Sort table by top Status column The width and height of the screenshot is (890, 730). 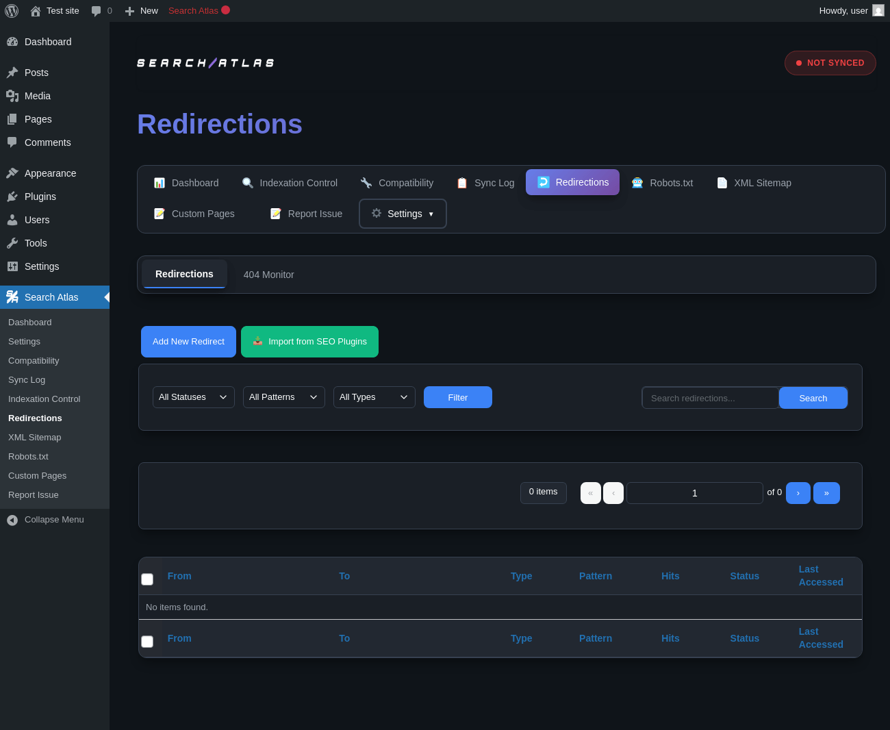pos(745,576)
